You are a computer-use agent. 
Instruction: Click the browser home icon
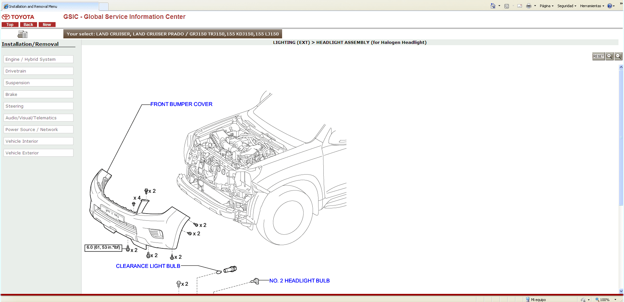coord(493,6)
